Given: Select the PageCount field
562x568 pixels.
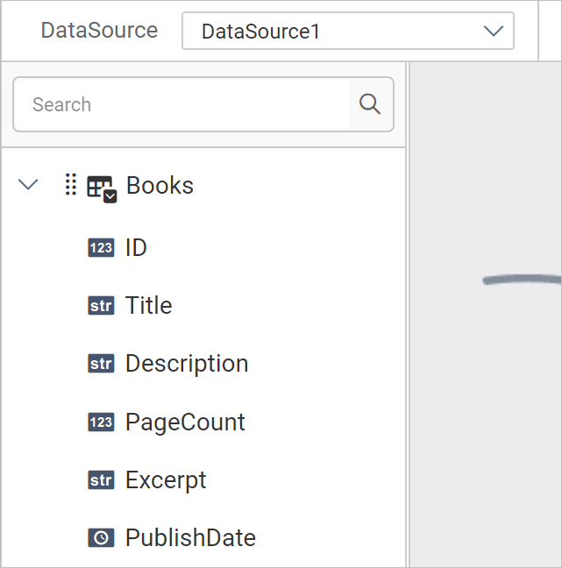Looking at the screenshot, I should tap(185, 422).
